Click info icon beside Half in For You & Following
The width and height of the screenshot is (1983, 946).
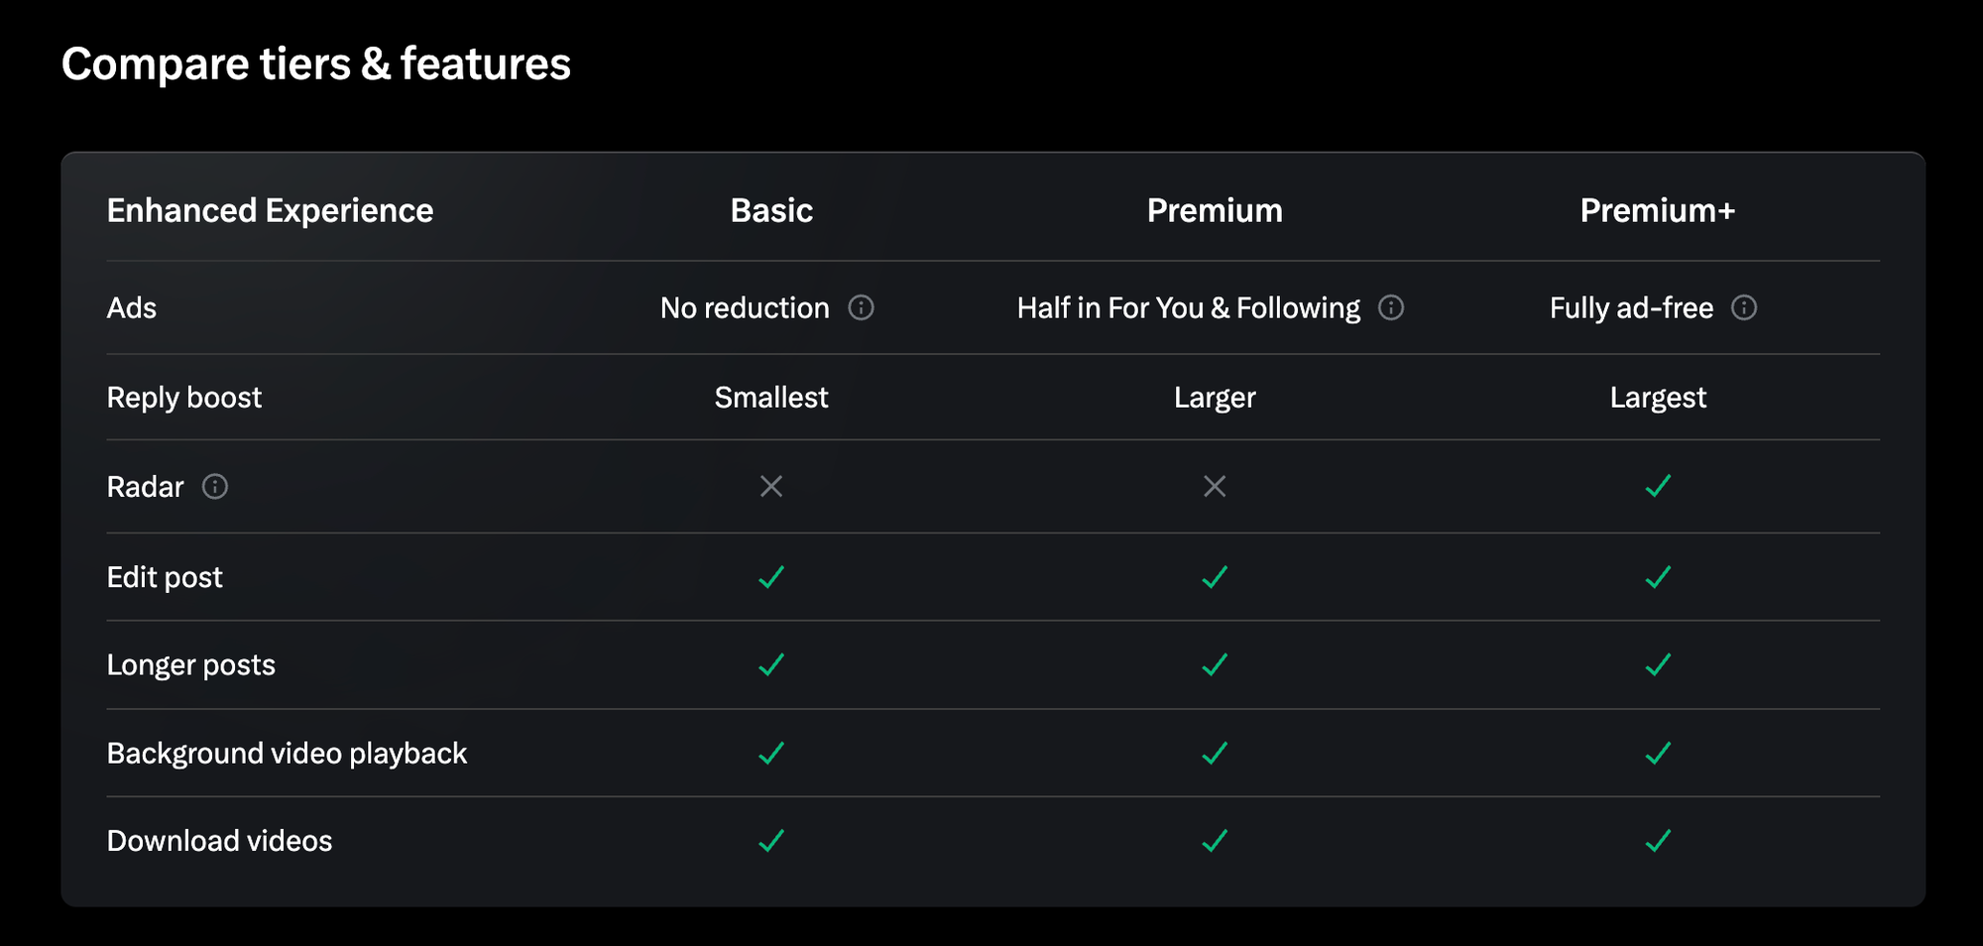1391,308
